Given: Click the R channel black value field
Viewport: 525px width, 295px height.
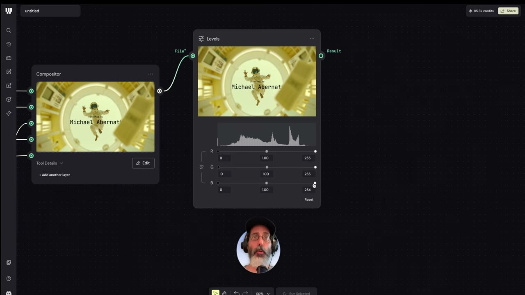Looking at the screenshot, I should pos(224,158).
